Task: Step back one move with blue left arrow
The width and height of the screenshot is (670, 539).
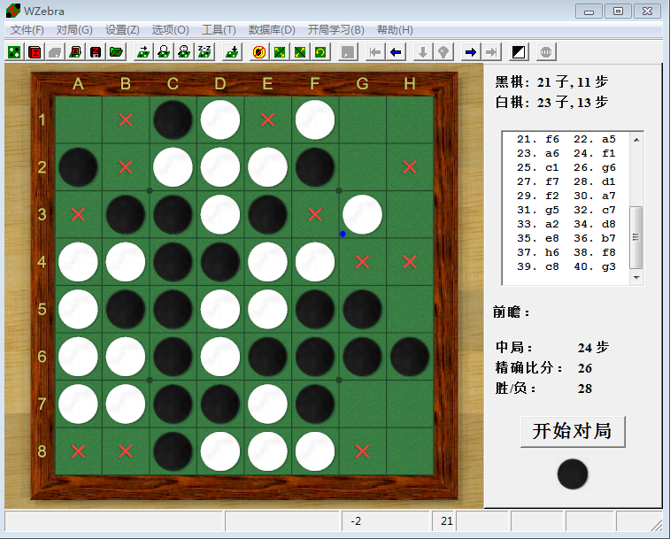Action: coord(396,52)
